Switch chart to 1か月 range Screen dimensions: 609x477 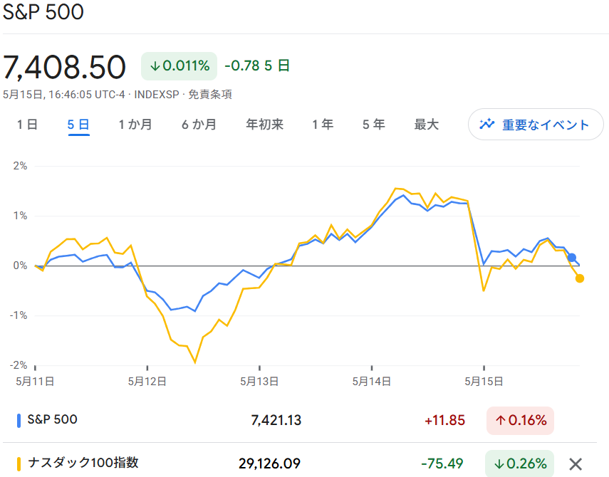[135, 125]
